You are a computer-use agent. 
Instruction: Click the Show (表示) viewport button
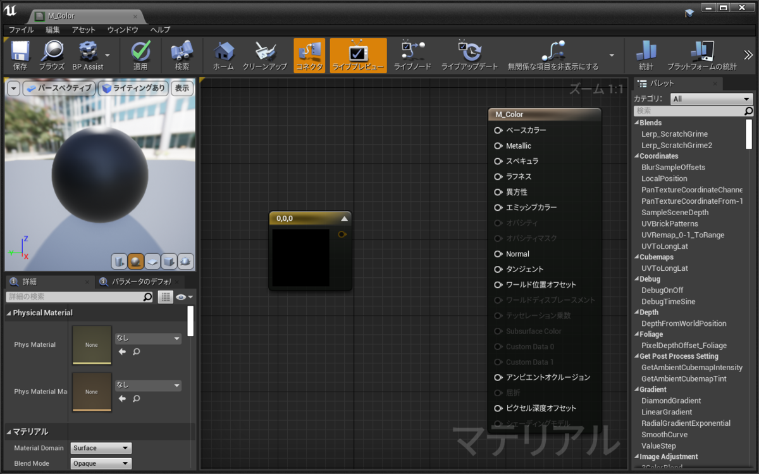[x=182, y=88]
